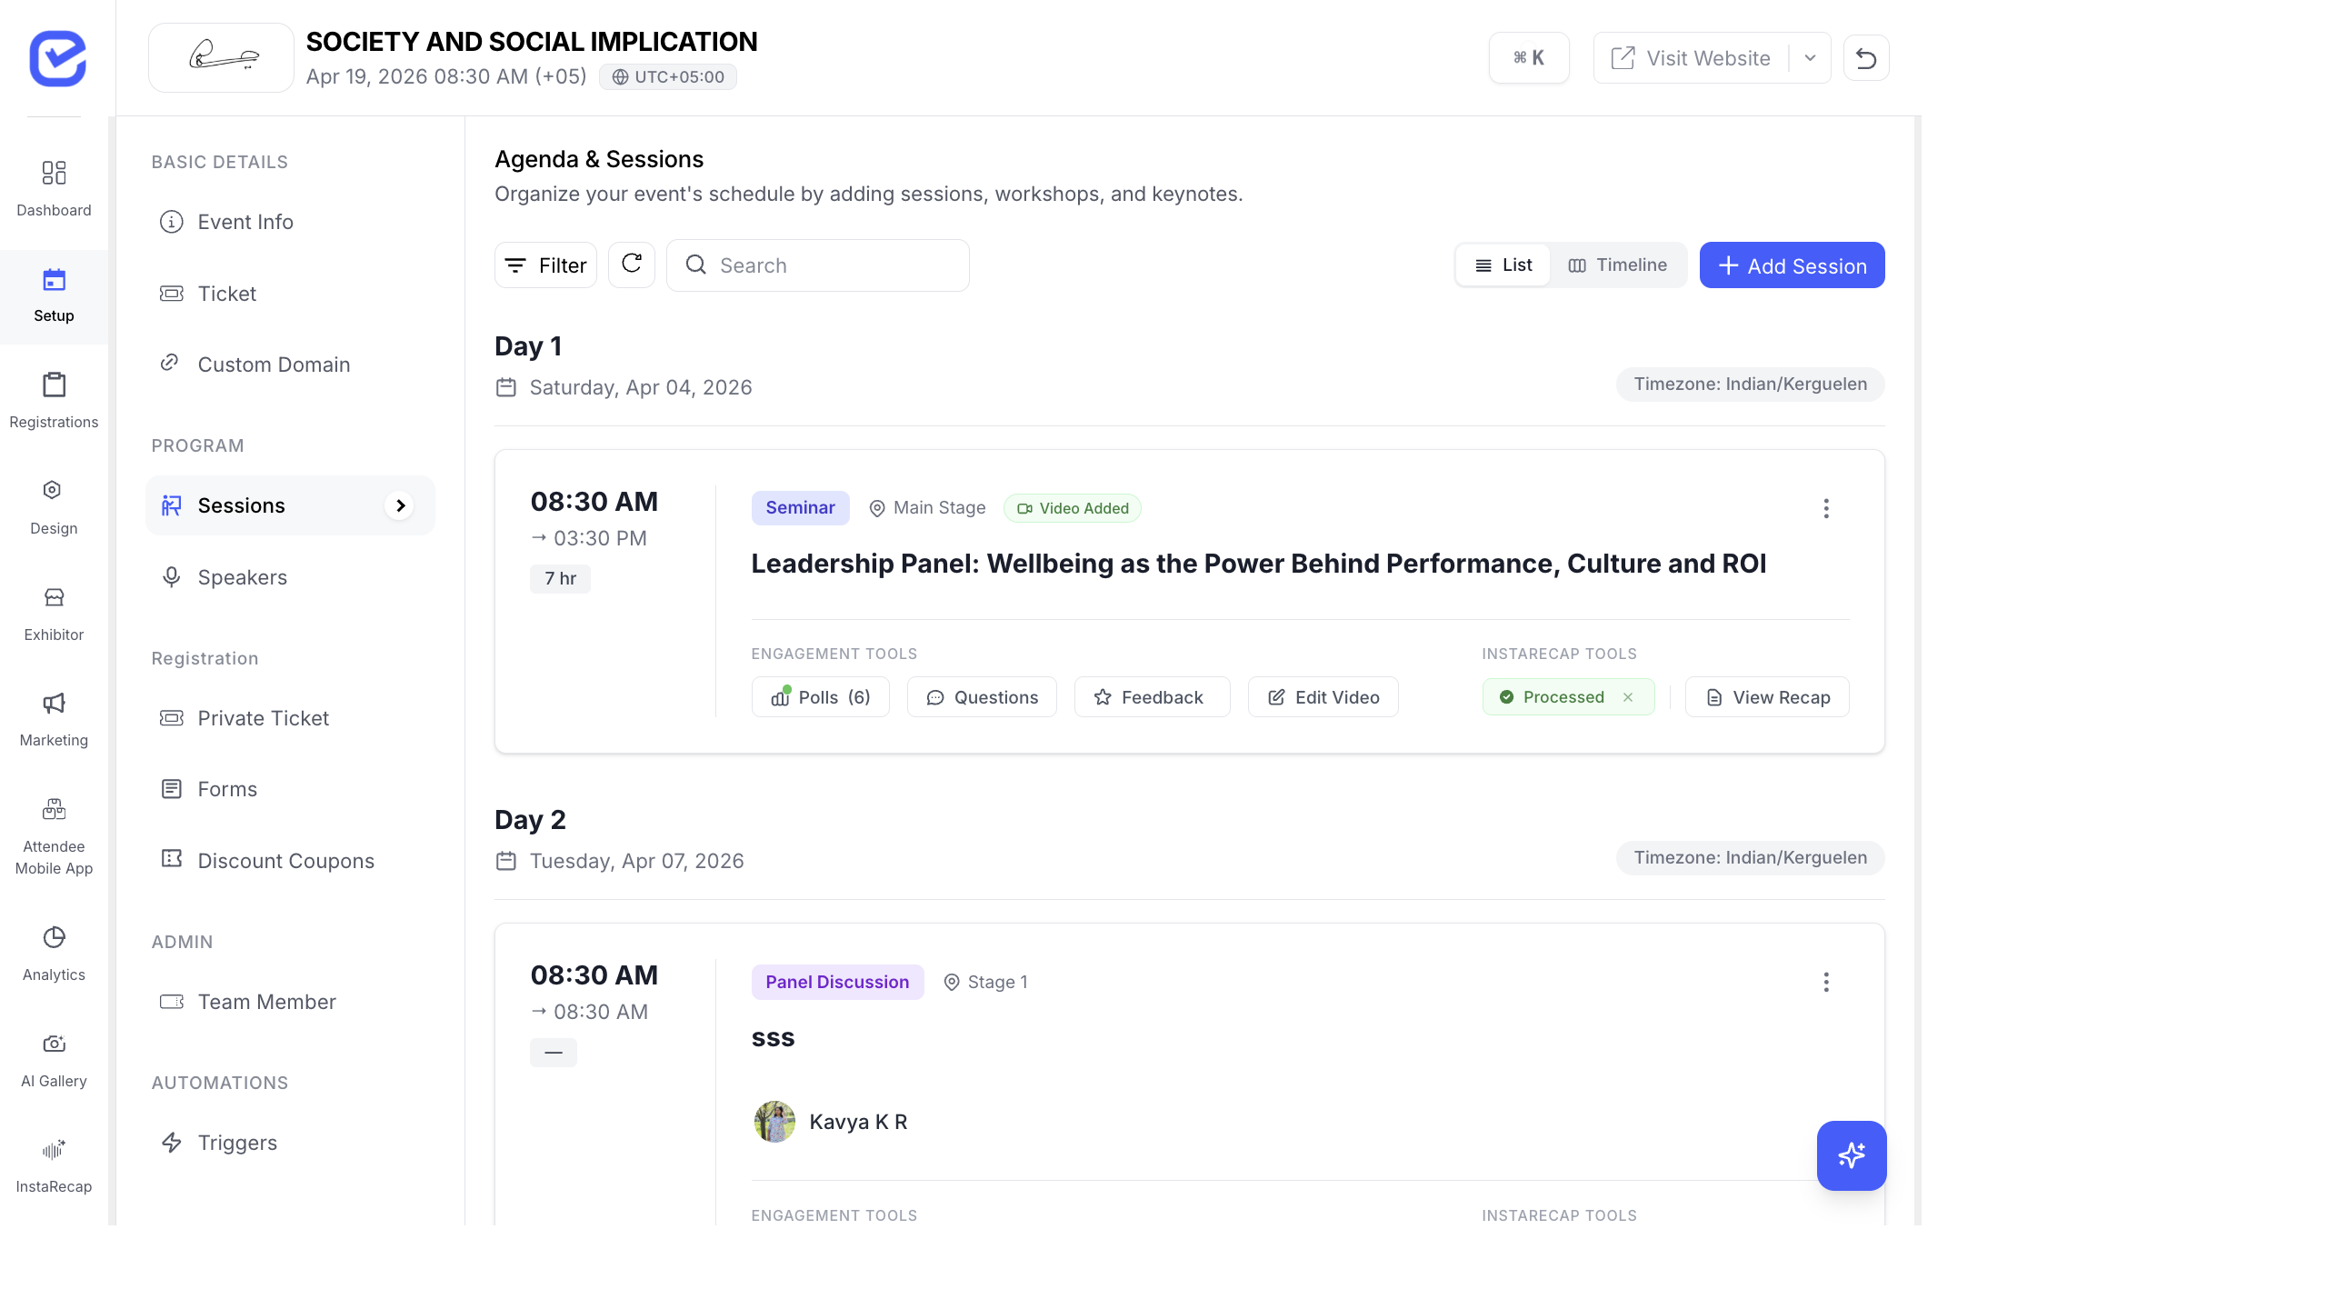Open the Exhibitor section
The width and height of the screenshot is (2327, 1309).
click(x=54, y=614)
